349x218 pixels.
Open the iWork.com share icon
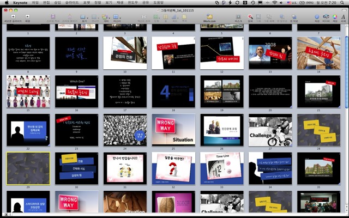(x=209, y=17)
